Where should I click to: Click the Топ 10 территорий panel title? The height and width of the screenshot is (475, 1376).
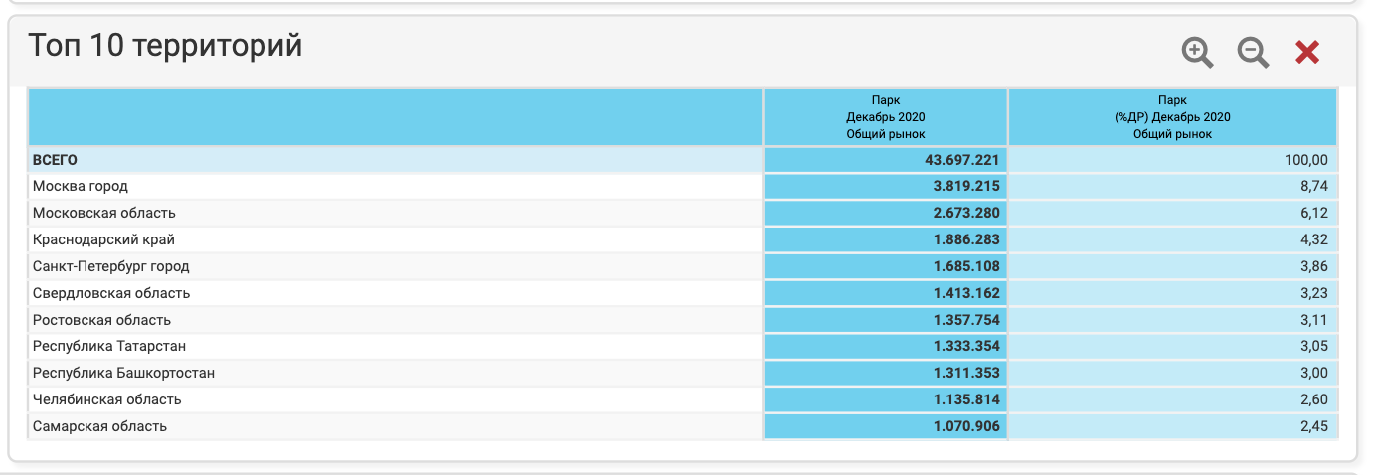click(165, 46)
